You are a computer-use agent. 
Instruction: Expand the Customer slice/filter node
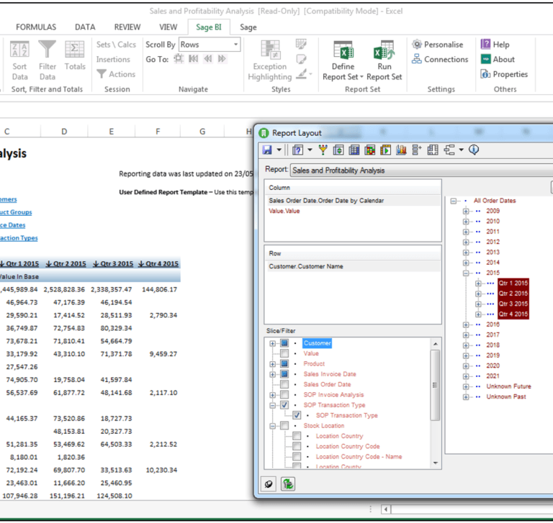click(x=272, y=343)
